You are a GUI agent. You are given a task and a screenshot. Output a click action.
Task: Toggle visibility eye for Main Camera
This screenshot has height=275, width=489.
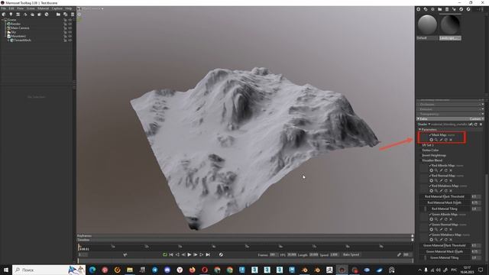coord(70,28)
